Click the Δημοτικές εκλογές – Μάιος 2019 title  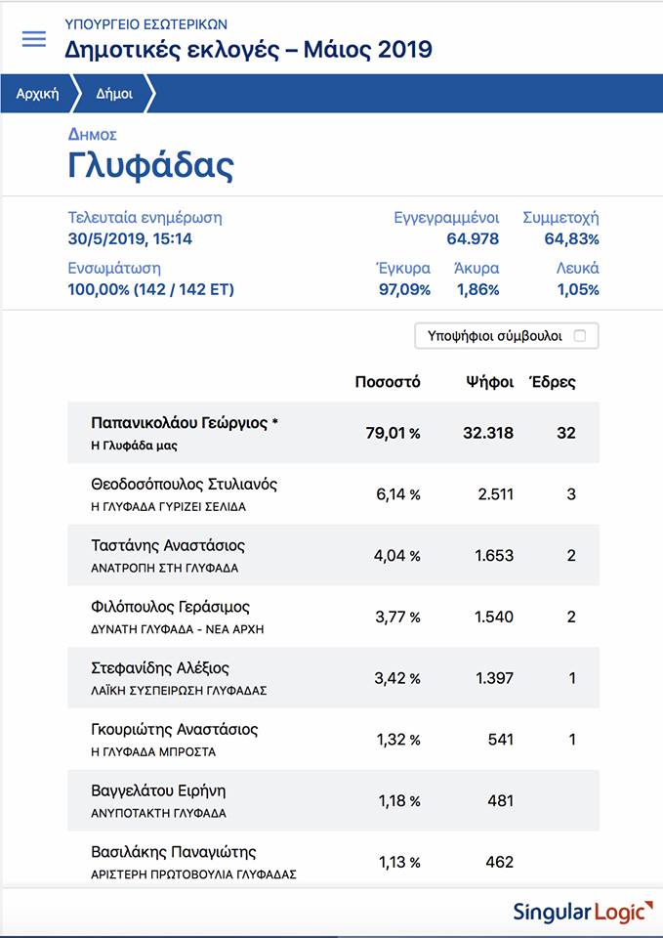pyautogui.click(x=248, y=49)
